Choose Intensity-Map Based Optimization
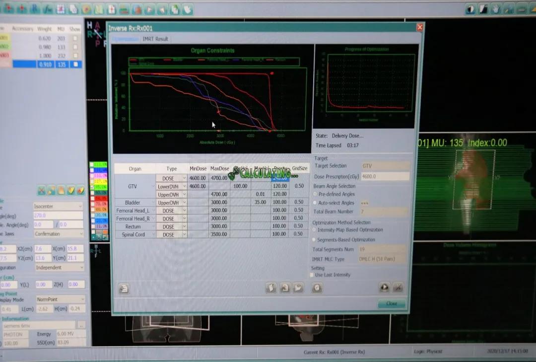Screen dimensions: 536x362 (314, 230)
